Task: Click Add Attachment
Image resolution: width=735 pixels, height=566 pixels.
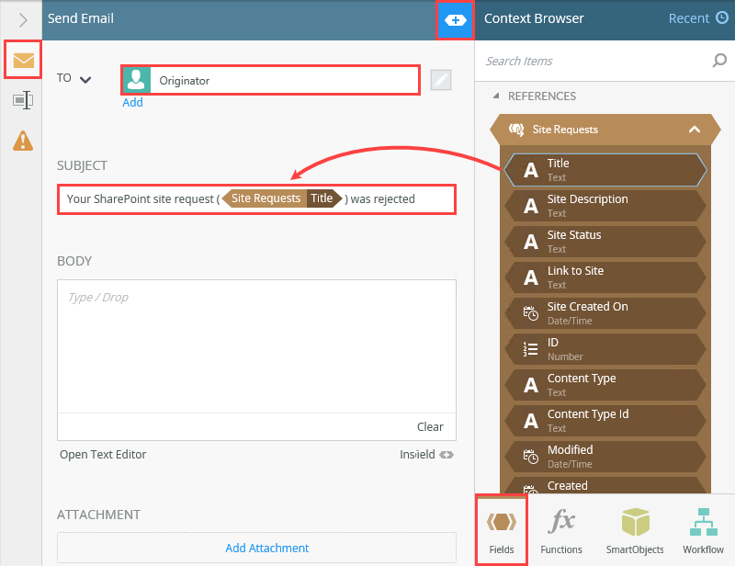Action: [x=266, y=548]
